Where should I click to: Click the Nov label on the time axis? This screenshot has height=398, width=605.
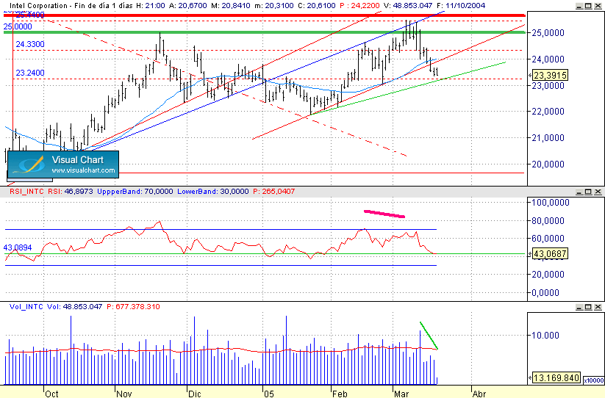(x=123, y=394)
